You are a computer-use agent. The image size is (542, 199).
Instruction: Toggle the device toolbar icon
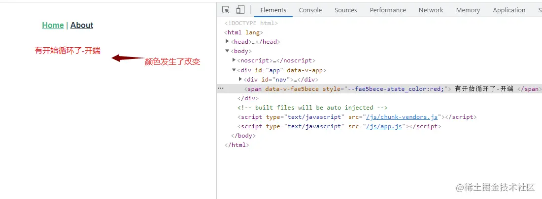(240, 10)
